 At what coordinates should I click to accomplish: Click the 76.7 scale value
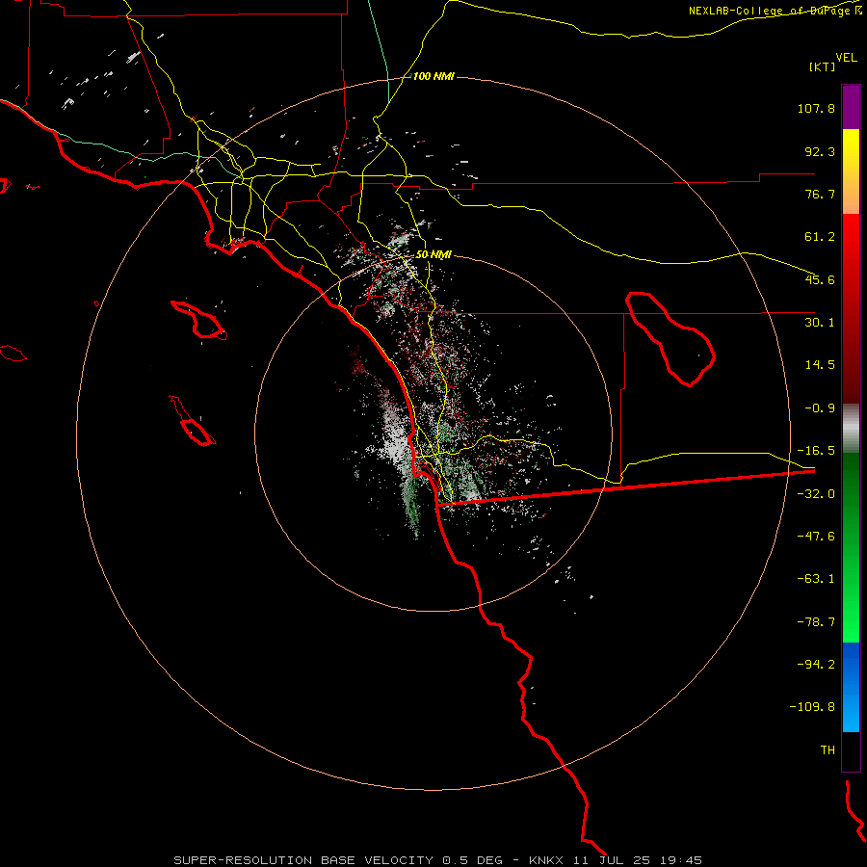pos(820,194)
